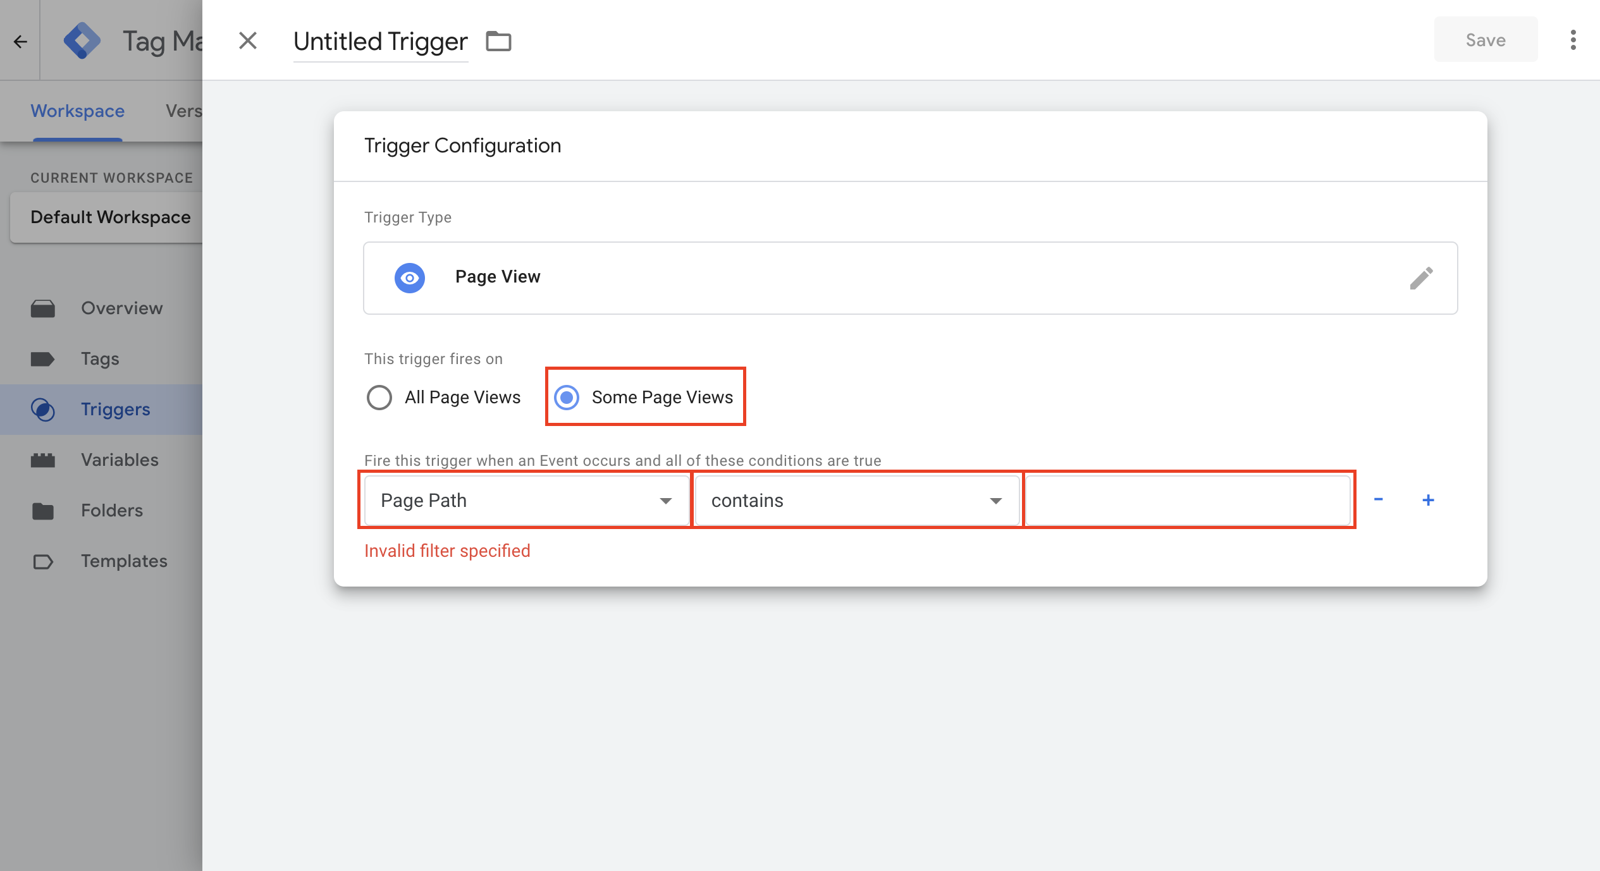Go back with the arrow icon

click(x=20, y=42)
